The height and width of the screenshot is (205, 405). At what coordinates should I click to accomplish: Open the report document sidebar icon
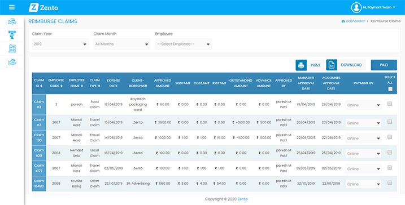12,48
